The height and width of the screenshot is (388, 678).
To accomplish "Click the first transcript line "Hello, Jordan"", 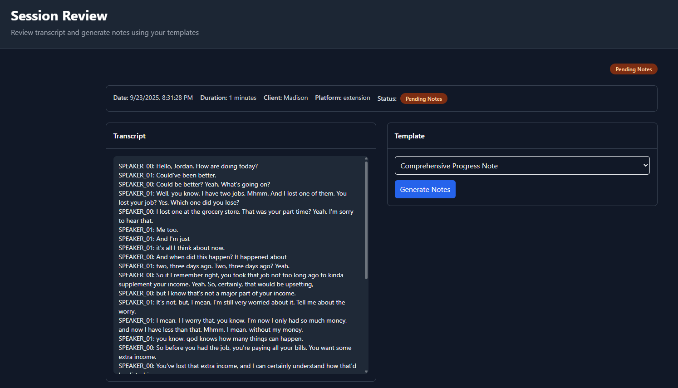I will tap(188, 166).
